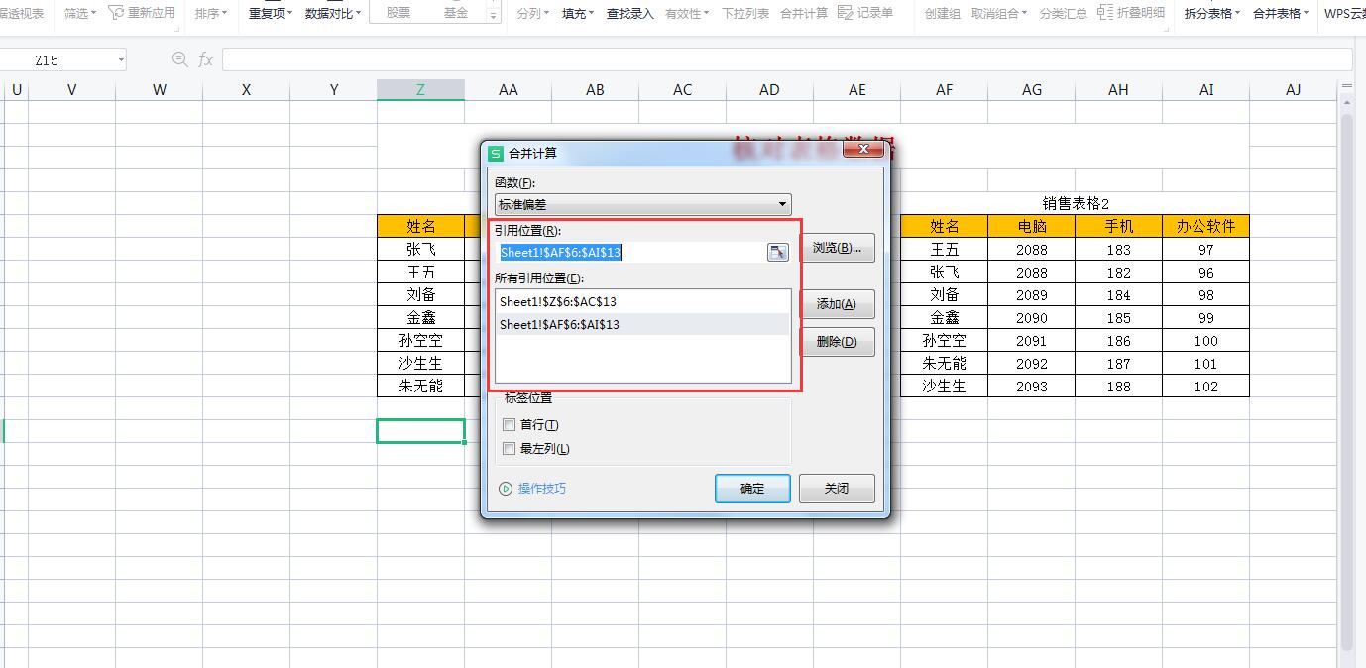The image size is (1366, 668).
Task: Open the 合并表格 menu
Action: coord(1282,13)
